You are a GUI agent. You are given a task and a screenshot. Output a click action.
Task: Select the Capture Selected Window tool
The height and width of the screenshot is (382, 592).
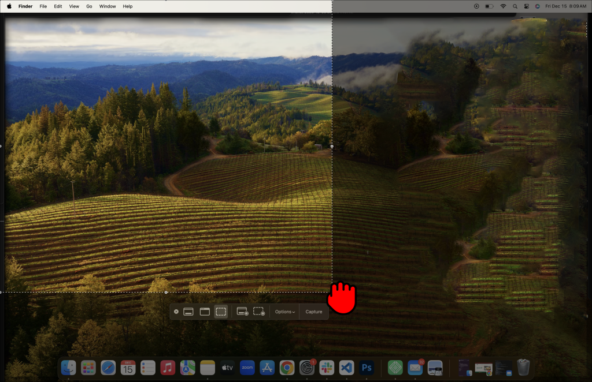tap(205, 312)
